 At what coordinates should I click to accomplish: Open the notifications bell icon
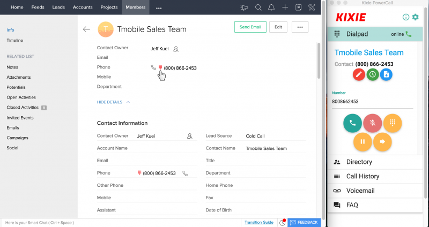(271, 7)
